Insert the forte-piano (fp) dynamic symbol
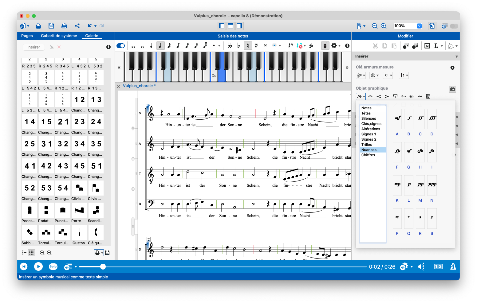 click(x=397, y=152)
